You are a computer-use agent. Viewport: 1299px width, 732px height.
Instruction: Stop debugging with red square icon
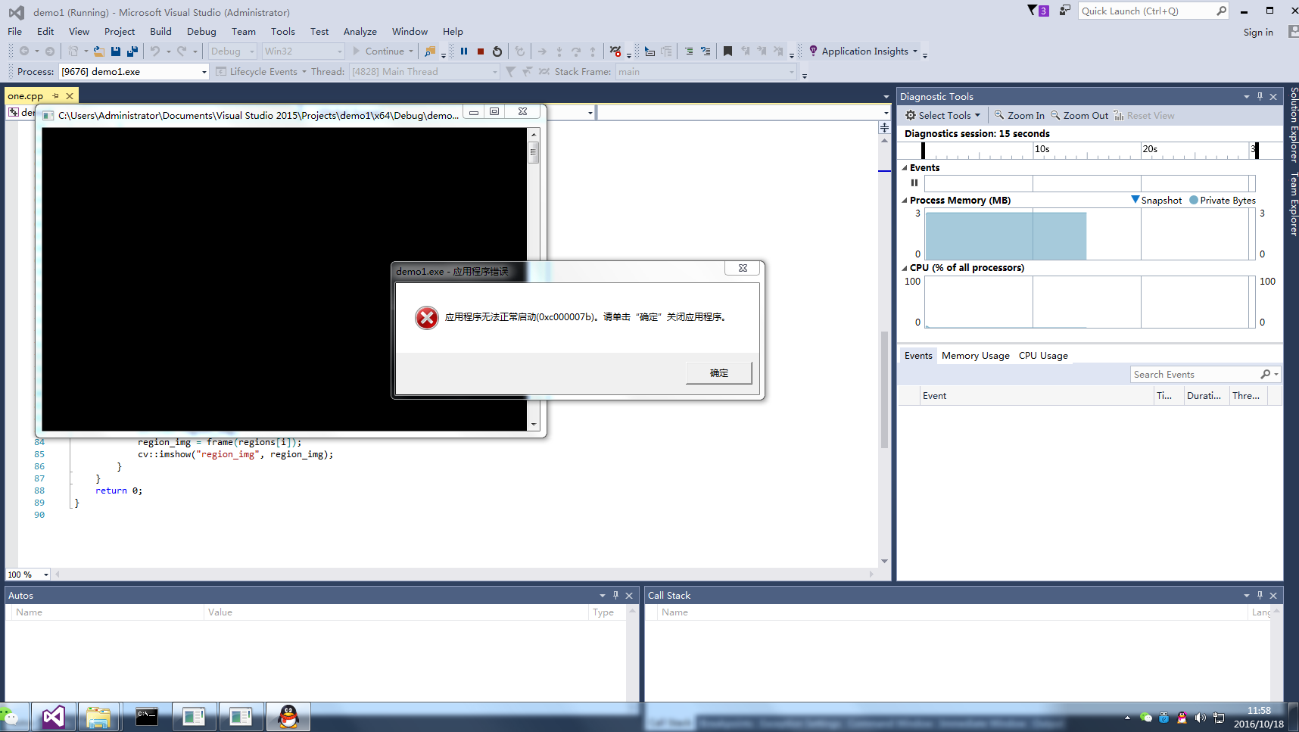pos(481,51)
